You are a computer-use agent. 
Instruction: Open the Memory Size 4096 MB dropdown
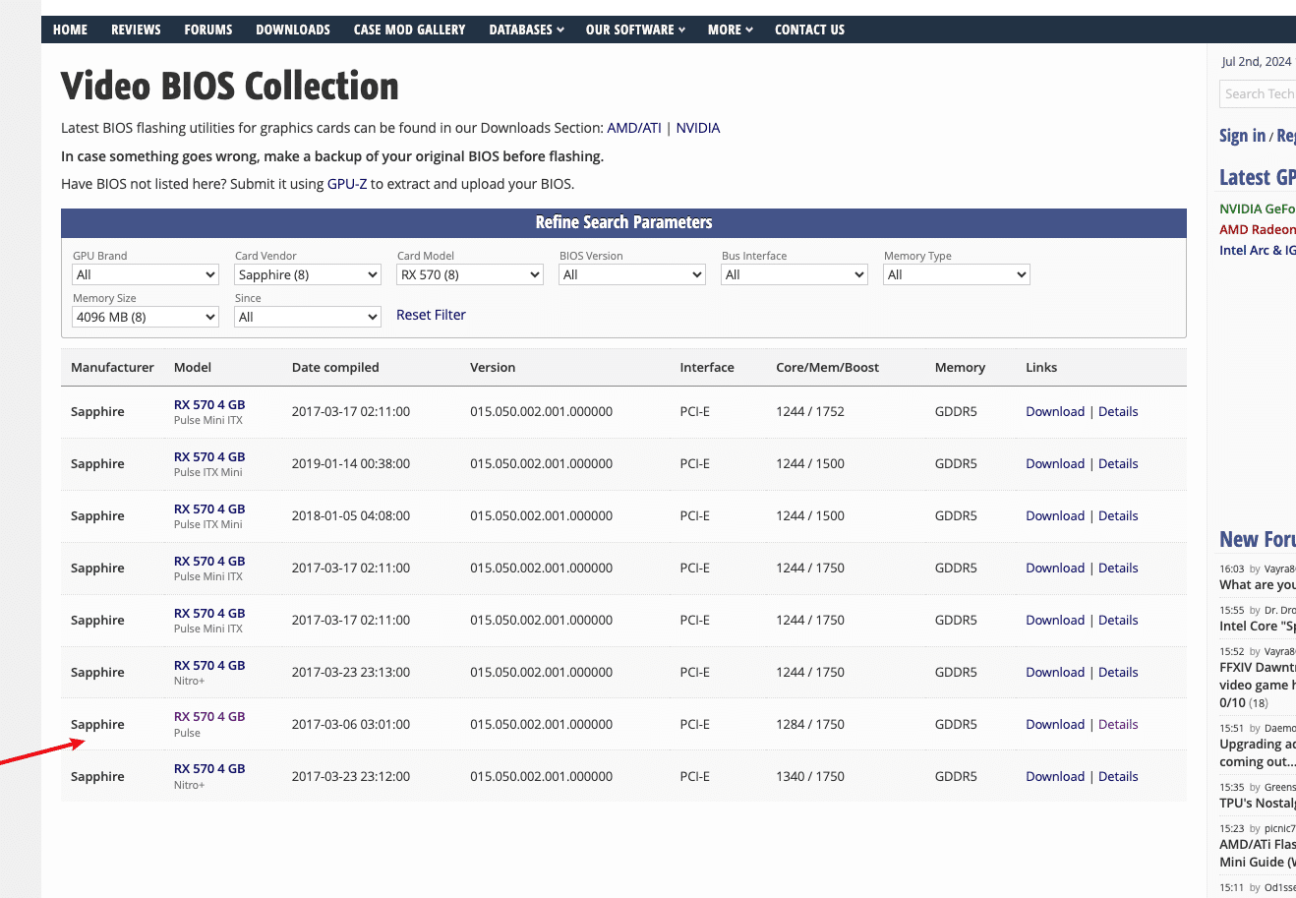[145, 317]
